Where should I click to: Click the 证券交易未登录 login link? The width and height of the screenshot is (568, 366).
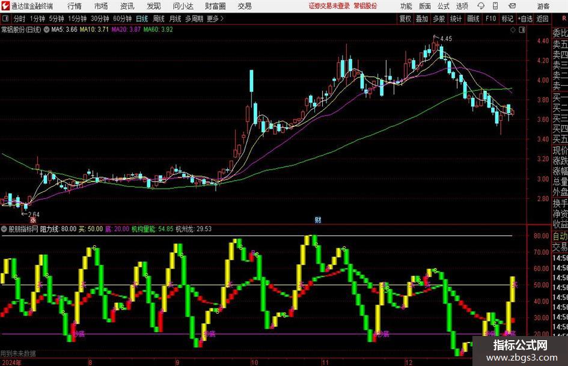coord(329,6)
